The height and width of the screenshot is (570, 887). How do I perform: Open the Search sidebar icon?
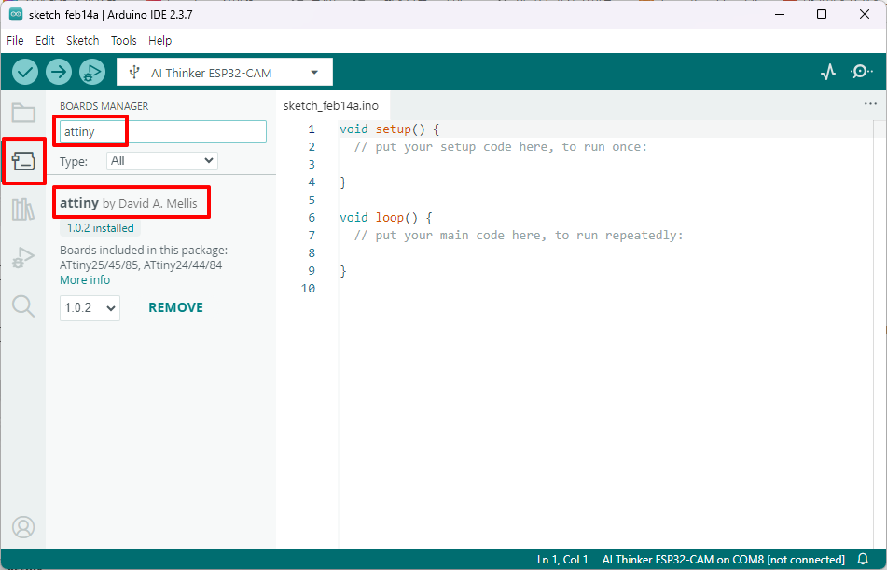pyautogui.click(x=23, y=306)
